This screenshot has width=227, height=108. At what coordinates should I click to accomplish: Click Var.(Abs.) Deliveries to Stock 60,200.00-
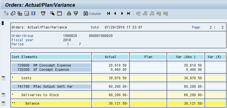[x=194, y=95]
